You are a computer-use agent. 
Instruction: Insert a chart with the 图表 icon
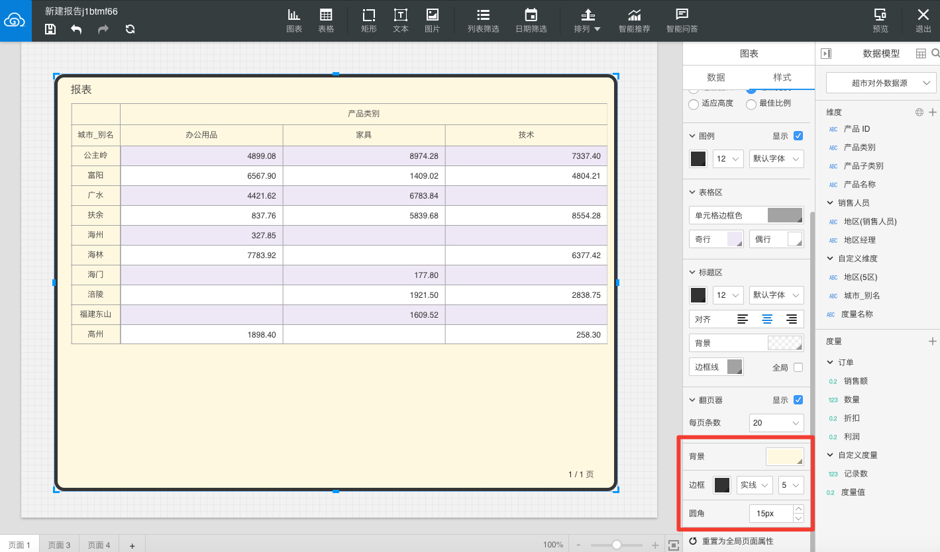[294, 21]
